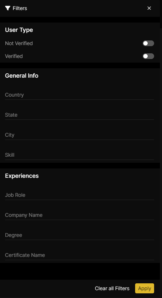Image resolution: width=162 pixels, height=298 pixels.
Task: Close the Filters panel with the X
Action: tap(149, 8)
